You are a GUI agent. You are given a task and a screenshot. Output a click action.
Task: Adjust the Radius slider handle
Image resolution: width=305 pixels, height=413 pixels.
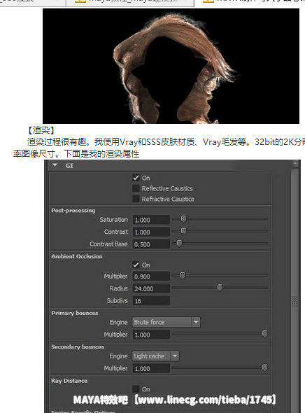tap(220, 288)
